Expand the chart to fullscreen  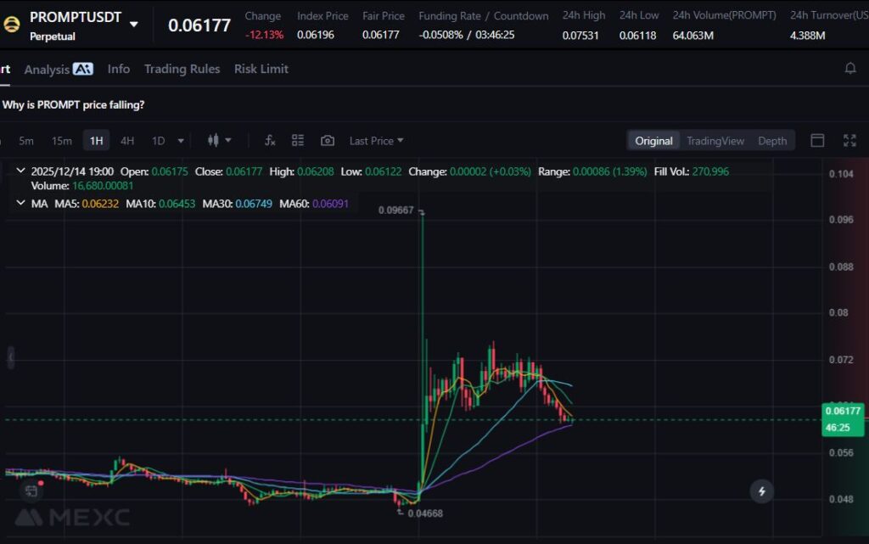[x=849, y=141]
